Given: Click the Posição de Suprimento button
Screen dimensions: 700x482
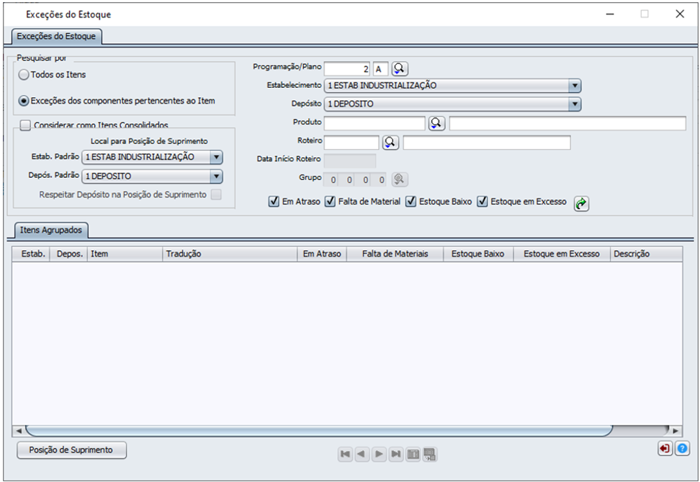Looking at the screenshot, I should pos(71,450).
